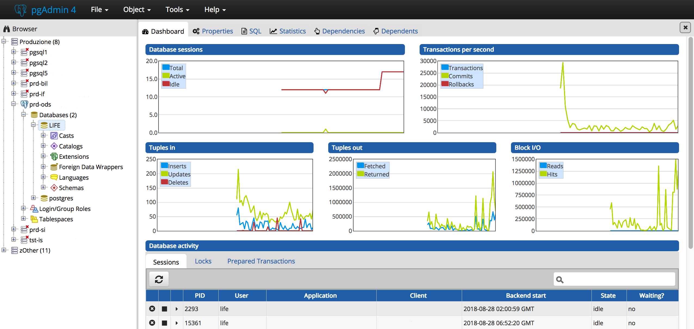Click the Login/Group Roles icon
694x329 pixels.
pyautogui.click(x=34, y=209)
